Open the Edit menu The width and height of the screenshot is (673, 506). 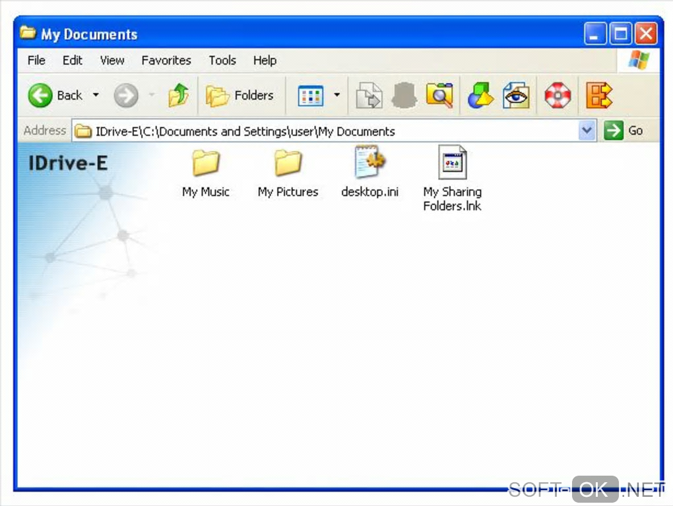72,61
